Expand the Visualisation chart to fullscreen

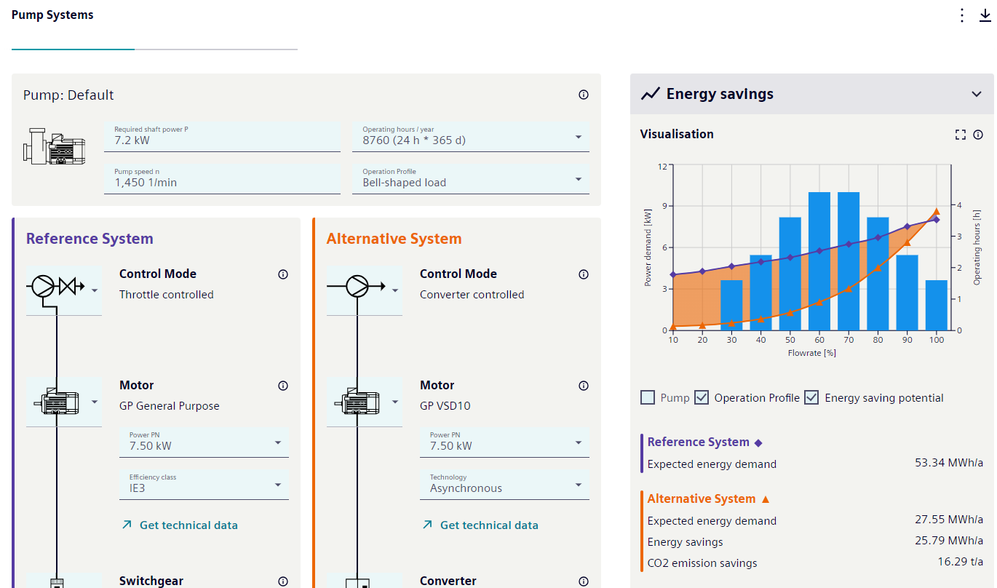tap(961, 135)
